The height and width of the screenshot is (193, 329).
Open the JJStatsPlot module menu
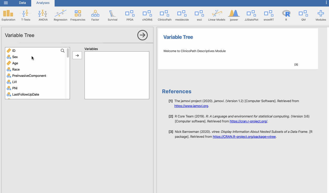pyautogui.click(x=251, y=16)
